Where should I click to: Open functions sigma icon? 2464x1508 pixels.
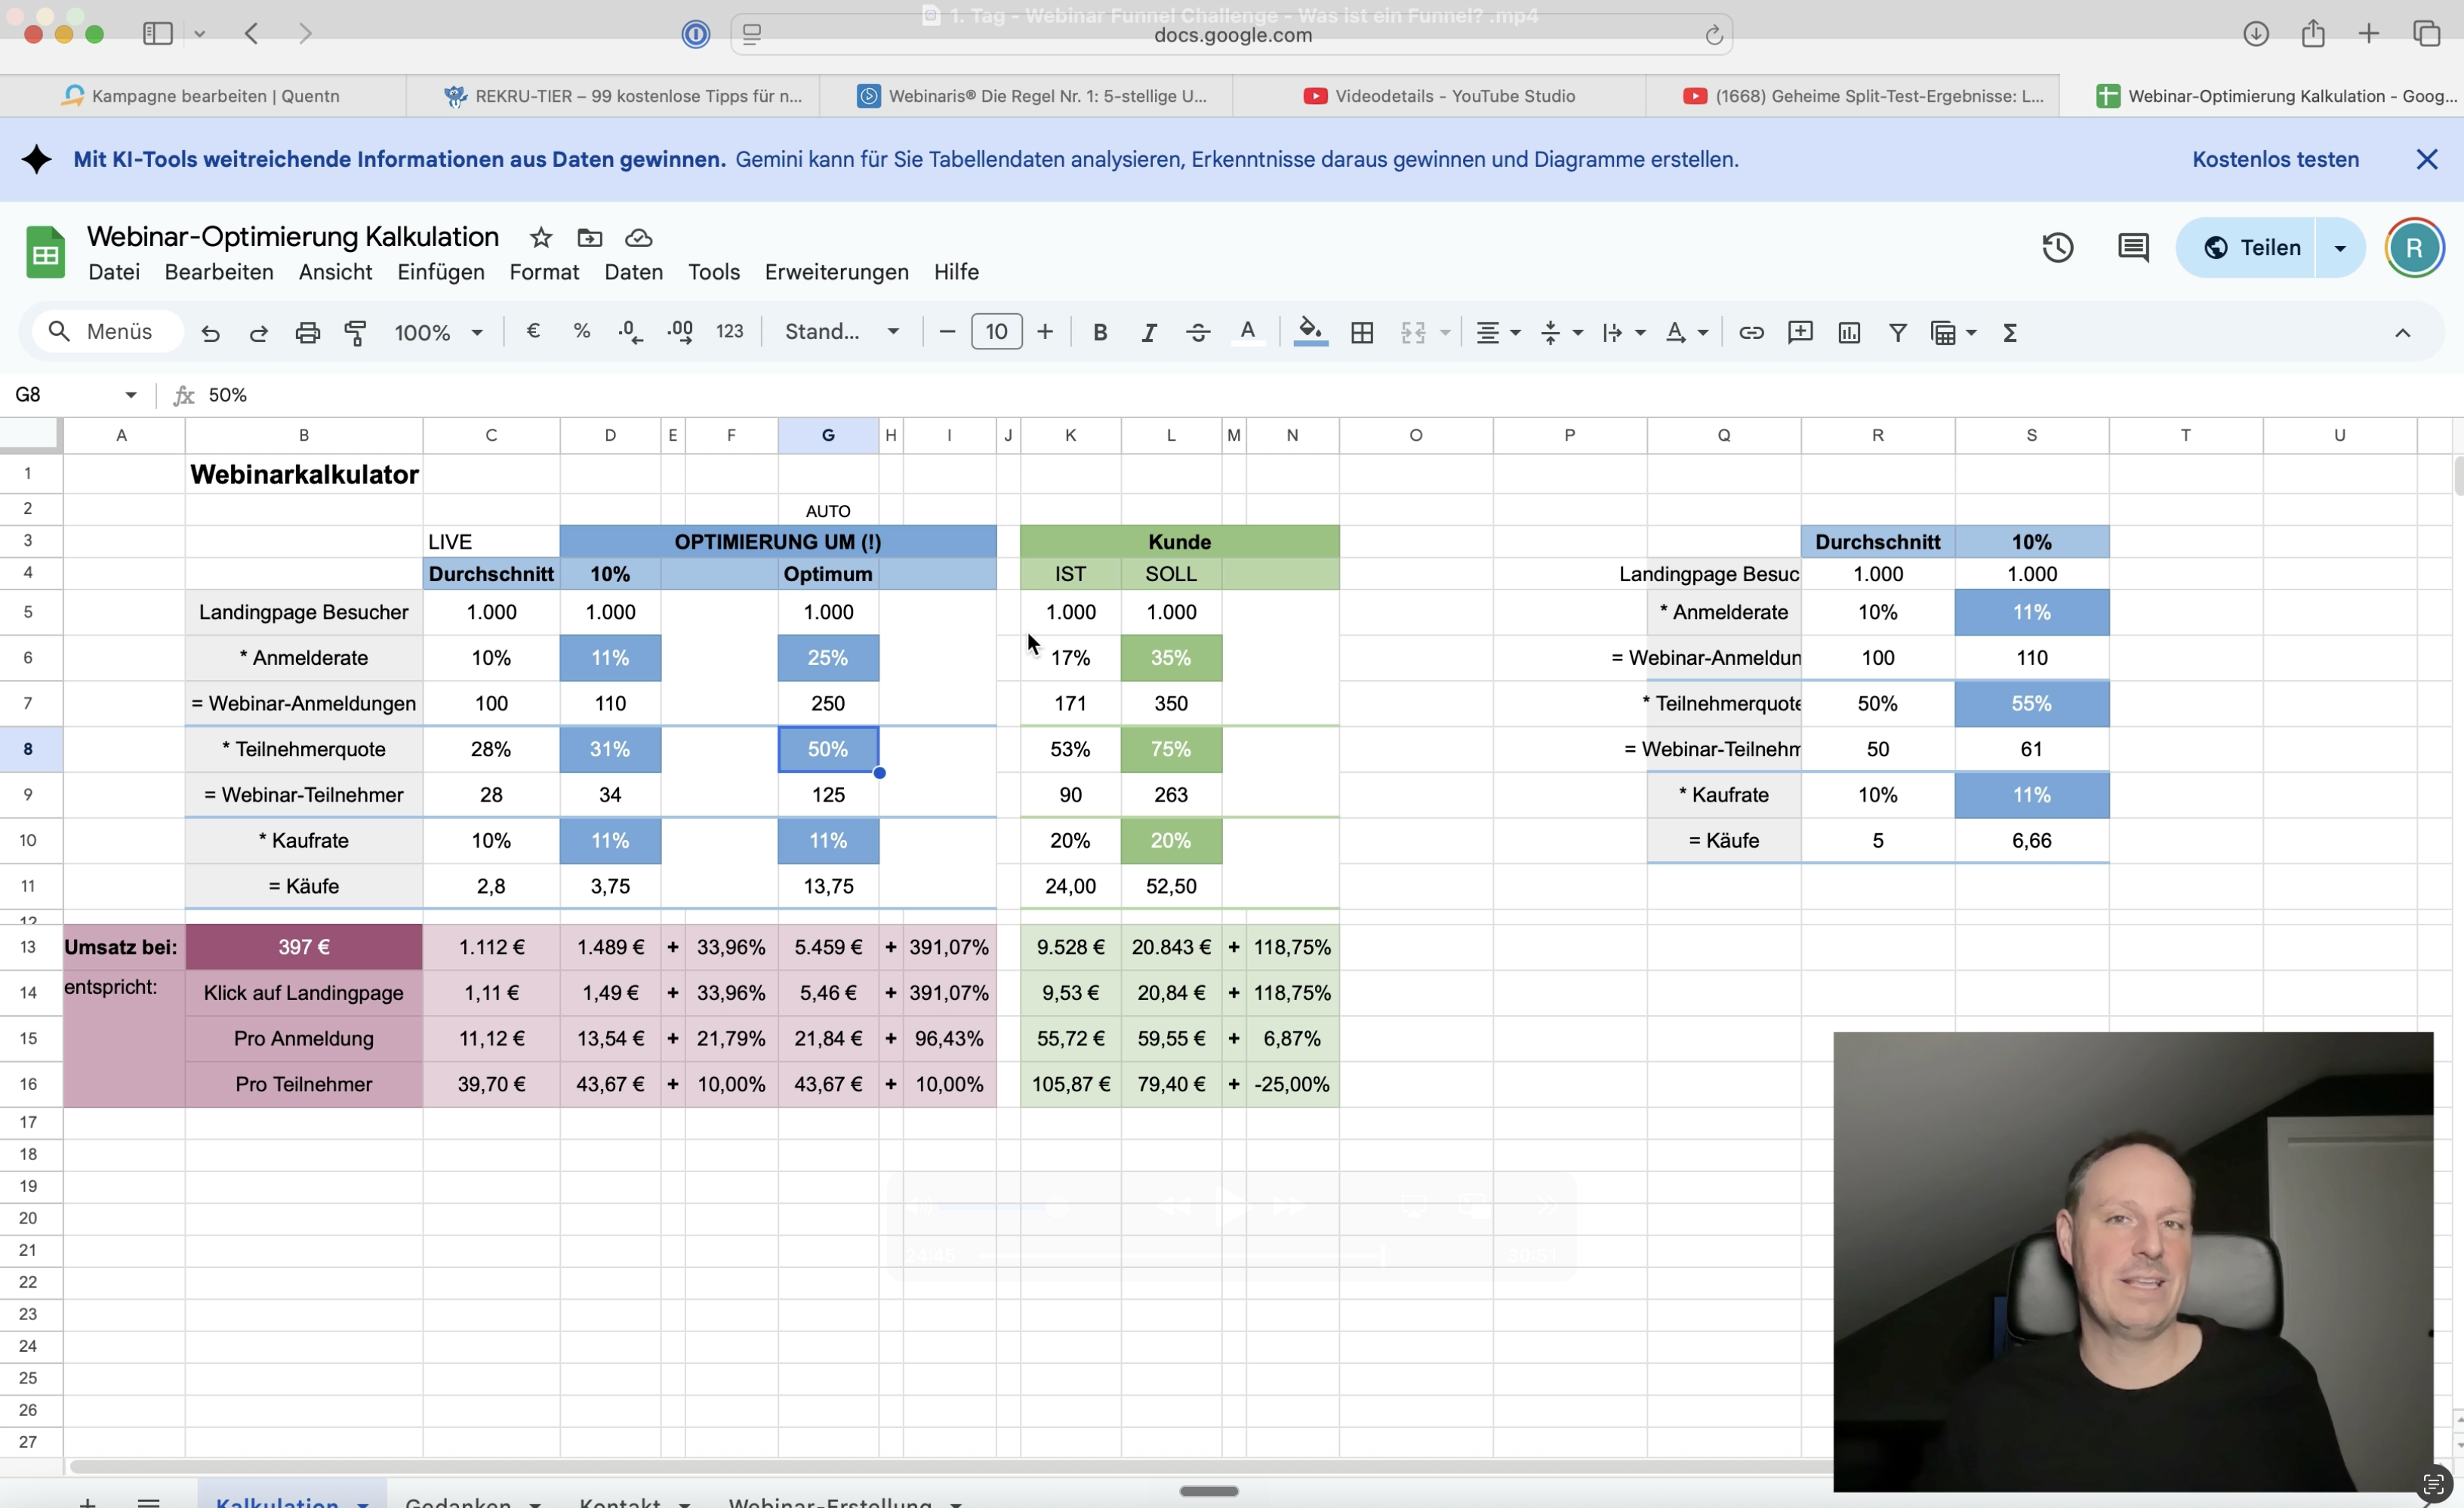point(2010,332)
